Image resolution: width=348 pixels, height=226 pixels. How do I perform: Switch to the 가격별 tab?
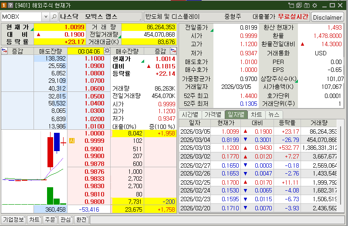(213, 115)
